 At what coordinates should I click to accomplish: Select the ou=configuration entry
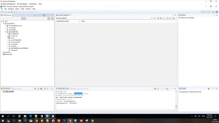point(16,40)
